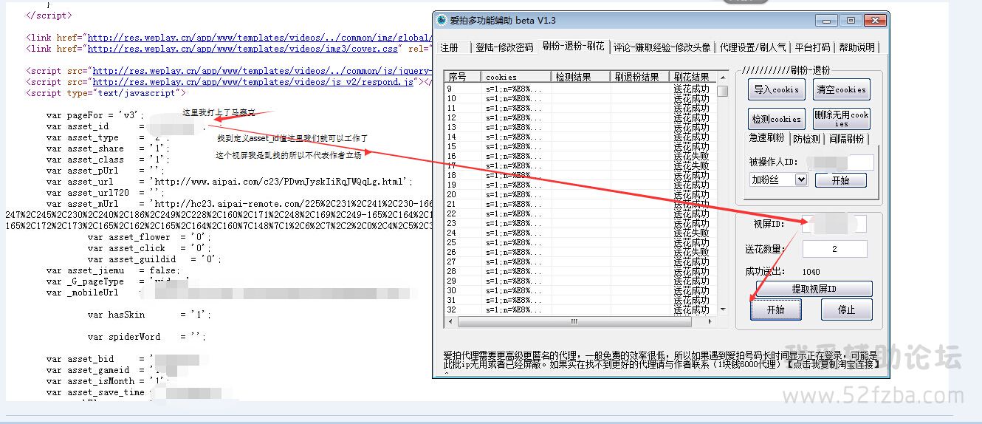This screenshot has height=424, width=982.
Task: Switch to the 平台打码 tab
Action: pos(812,47)
